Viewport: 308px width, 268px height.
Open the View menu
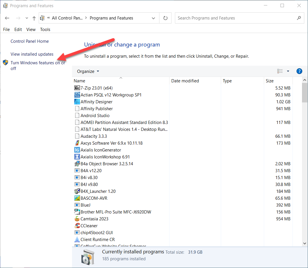[31, 30]
